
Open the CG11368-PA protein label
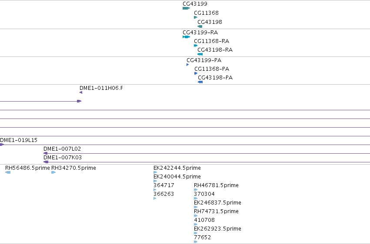[x=212, y=69]
